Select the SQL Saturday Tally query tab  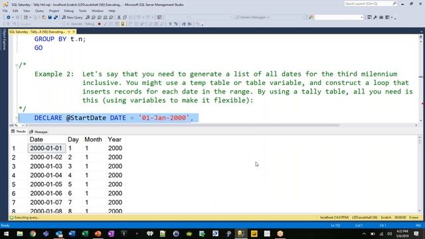[x=38, y=32]
